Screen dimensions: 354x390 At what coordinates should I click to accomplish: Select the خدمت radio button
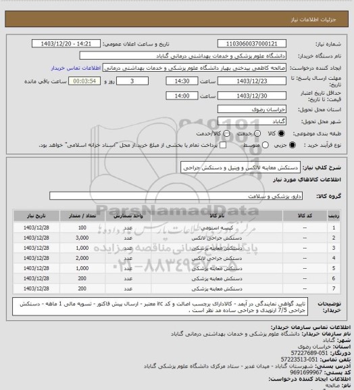click(257, 133)
